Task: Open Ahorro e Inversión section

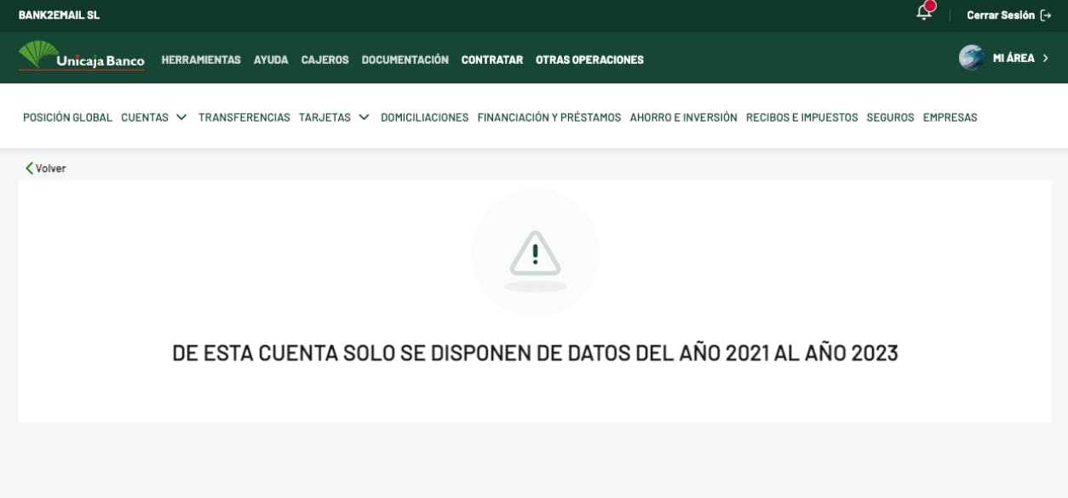Action: 684,117
